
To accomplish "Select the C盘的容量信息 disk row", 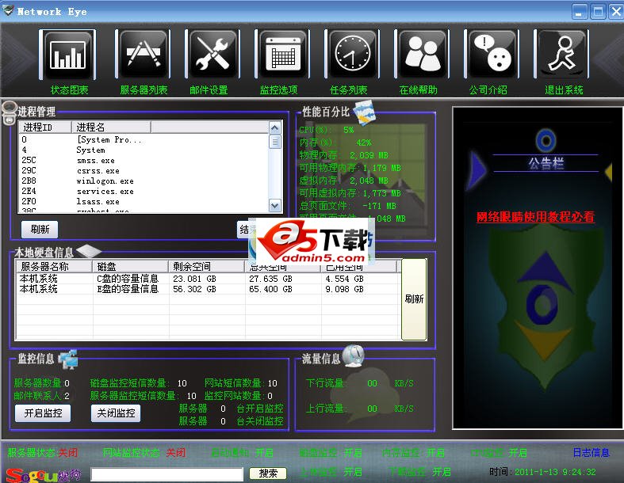I will (209, 279).
